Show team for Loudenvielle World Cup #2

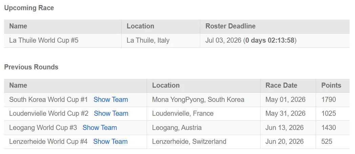111,113
